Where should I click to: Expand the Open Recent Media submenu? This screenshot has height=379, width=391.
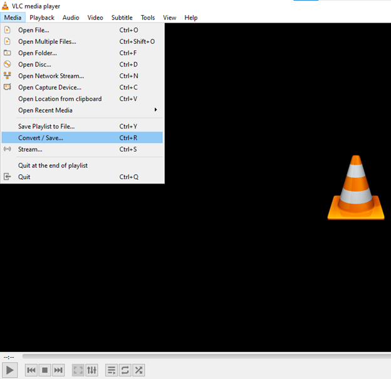click(82, 110)
